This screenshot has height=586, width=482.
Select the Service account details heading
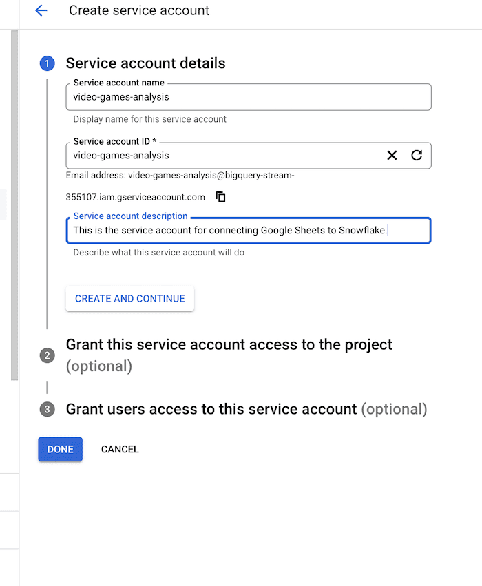[145, 63]
